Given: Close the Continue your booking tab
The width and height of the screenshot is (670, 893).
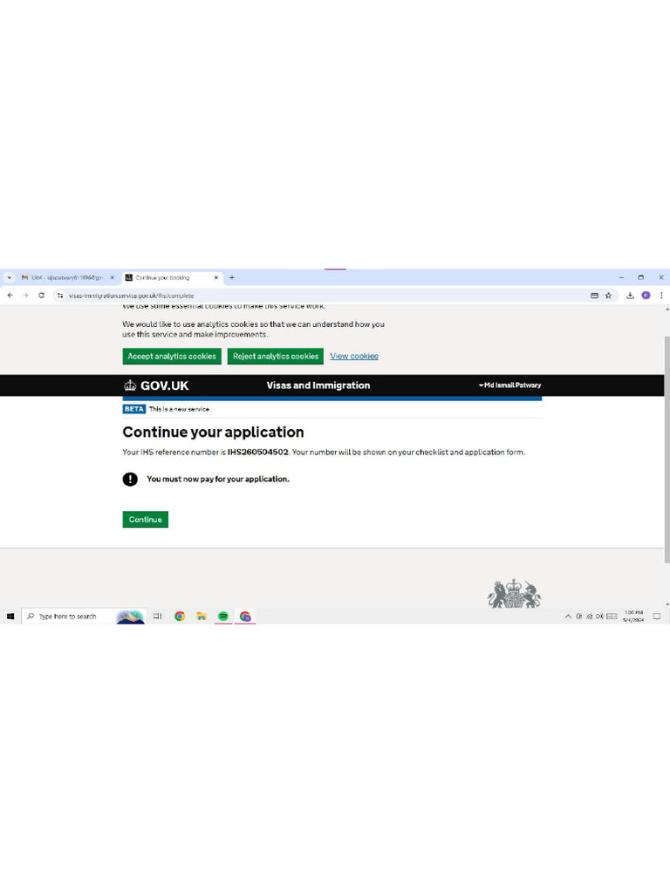Looking at the screenshot, I should coord(216,278).
